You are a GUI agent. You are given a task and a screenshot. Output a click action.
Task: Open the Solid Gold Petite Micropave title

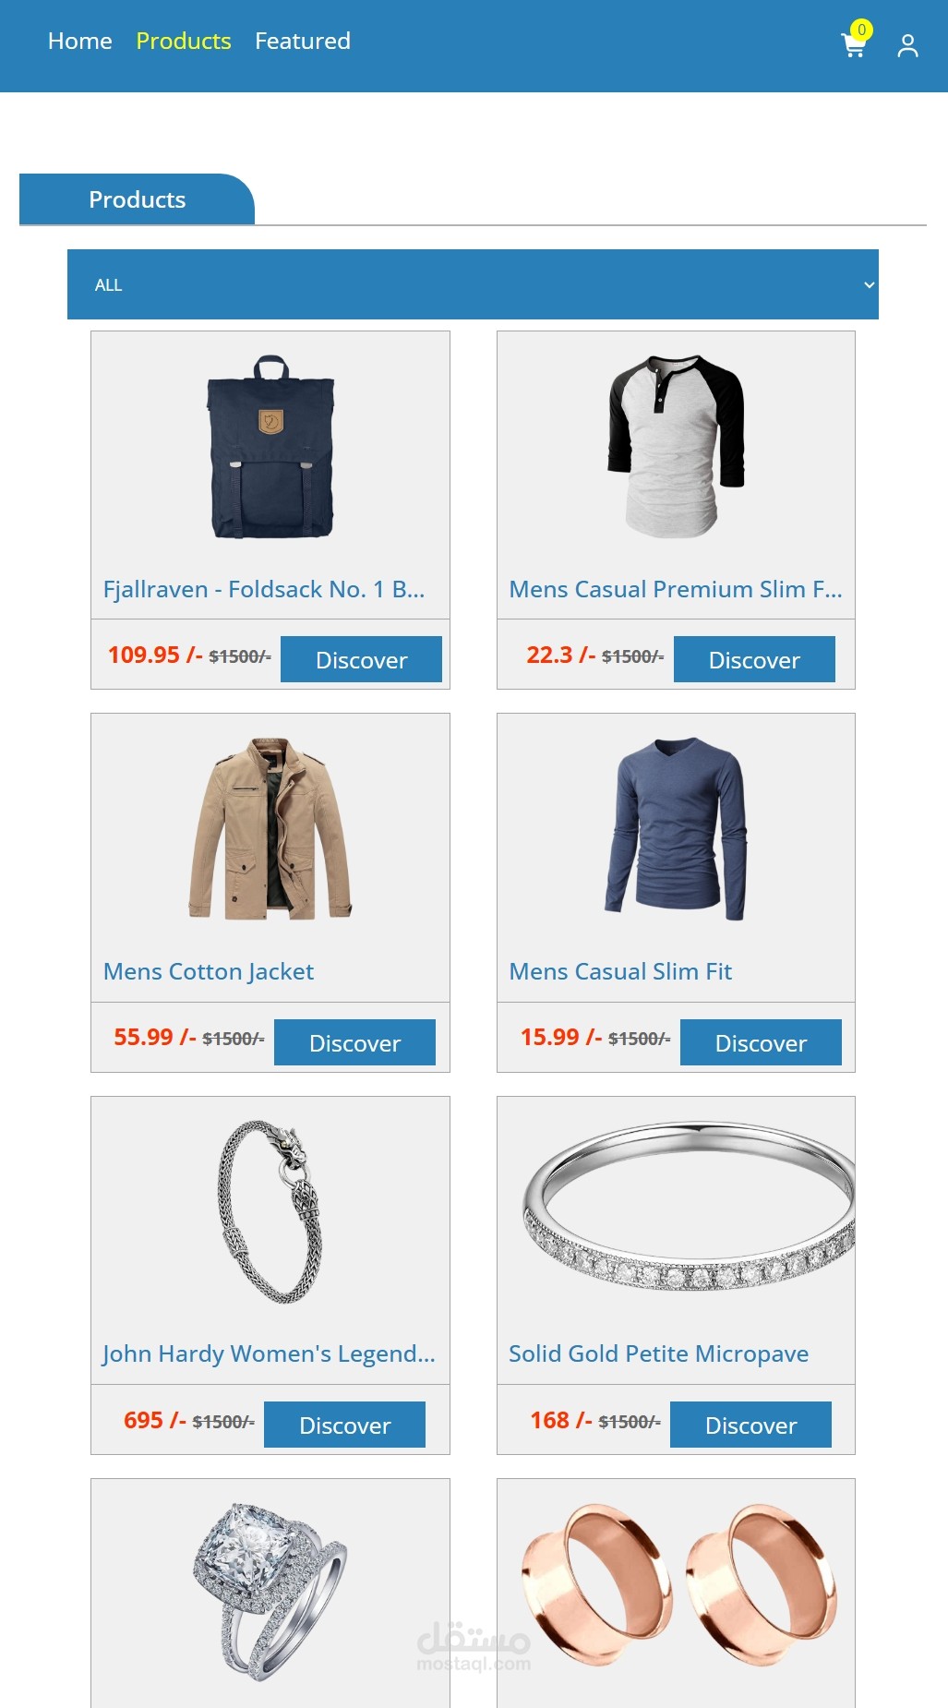pos(658,1353)
